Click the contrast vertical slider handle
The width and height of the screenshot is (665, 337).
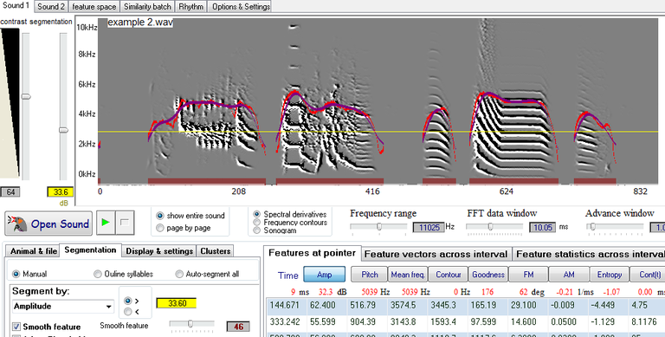26,97
